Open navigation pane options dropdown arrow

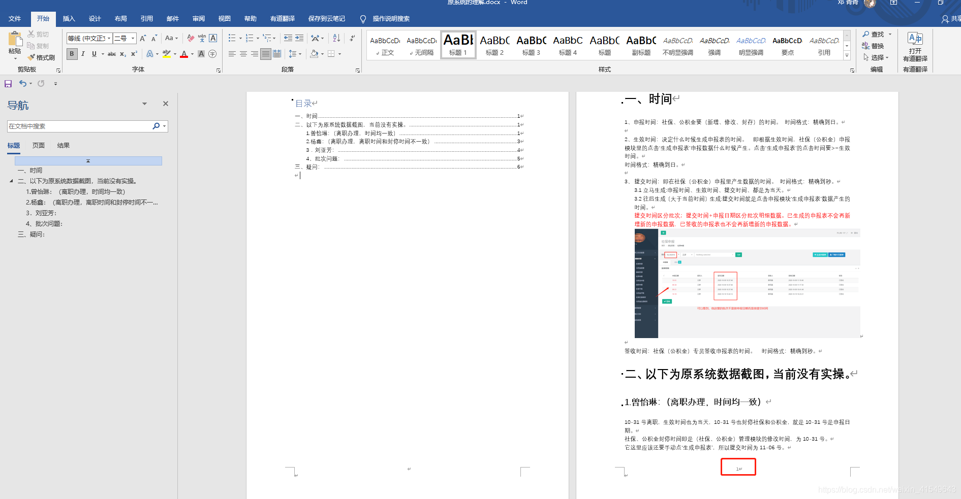(x=144, y=104)
